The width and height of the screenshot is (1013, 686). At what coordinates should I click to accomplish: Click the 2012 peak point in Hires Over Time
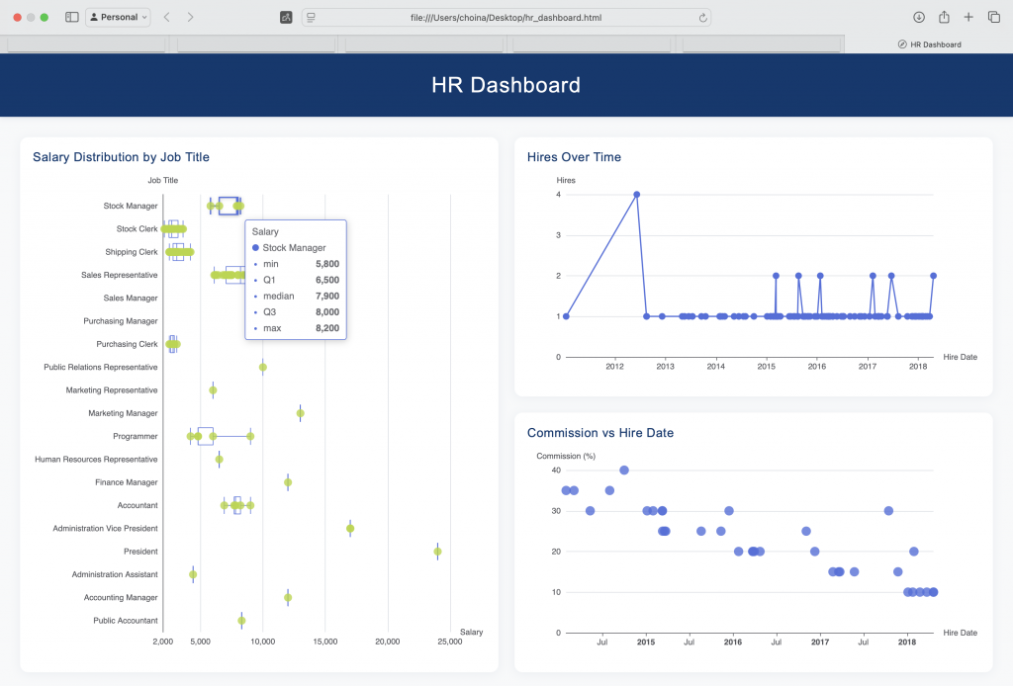638,195
